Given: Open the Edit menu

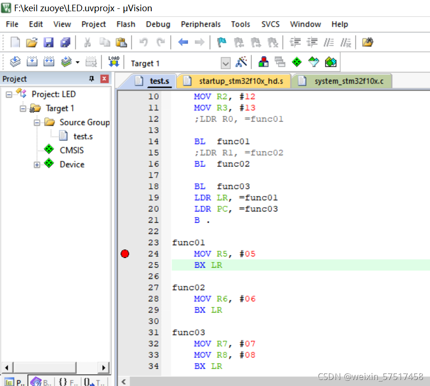Looking at the screenshot, I should (x=36, y=24).
